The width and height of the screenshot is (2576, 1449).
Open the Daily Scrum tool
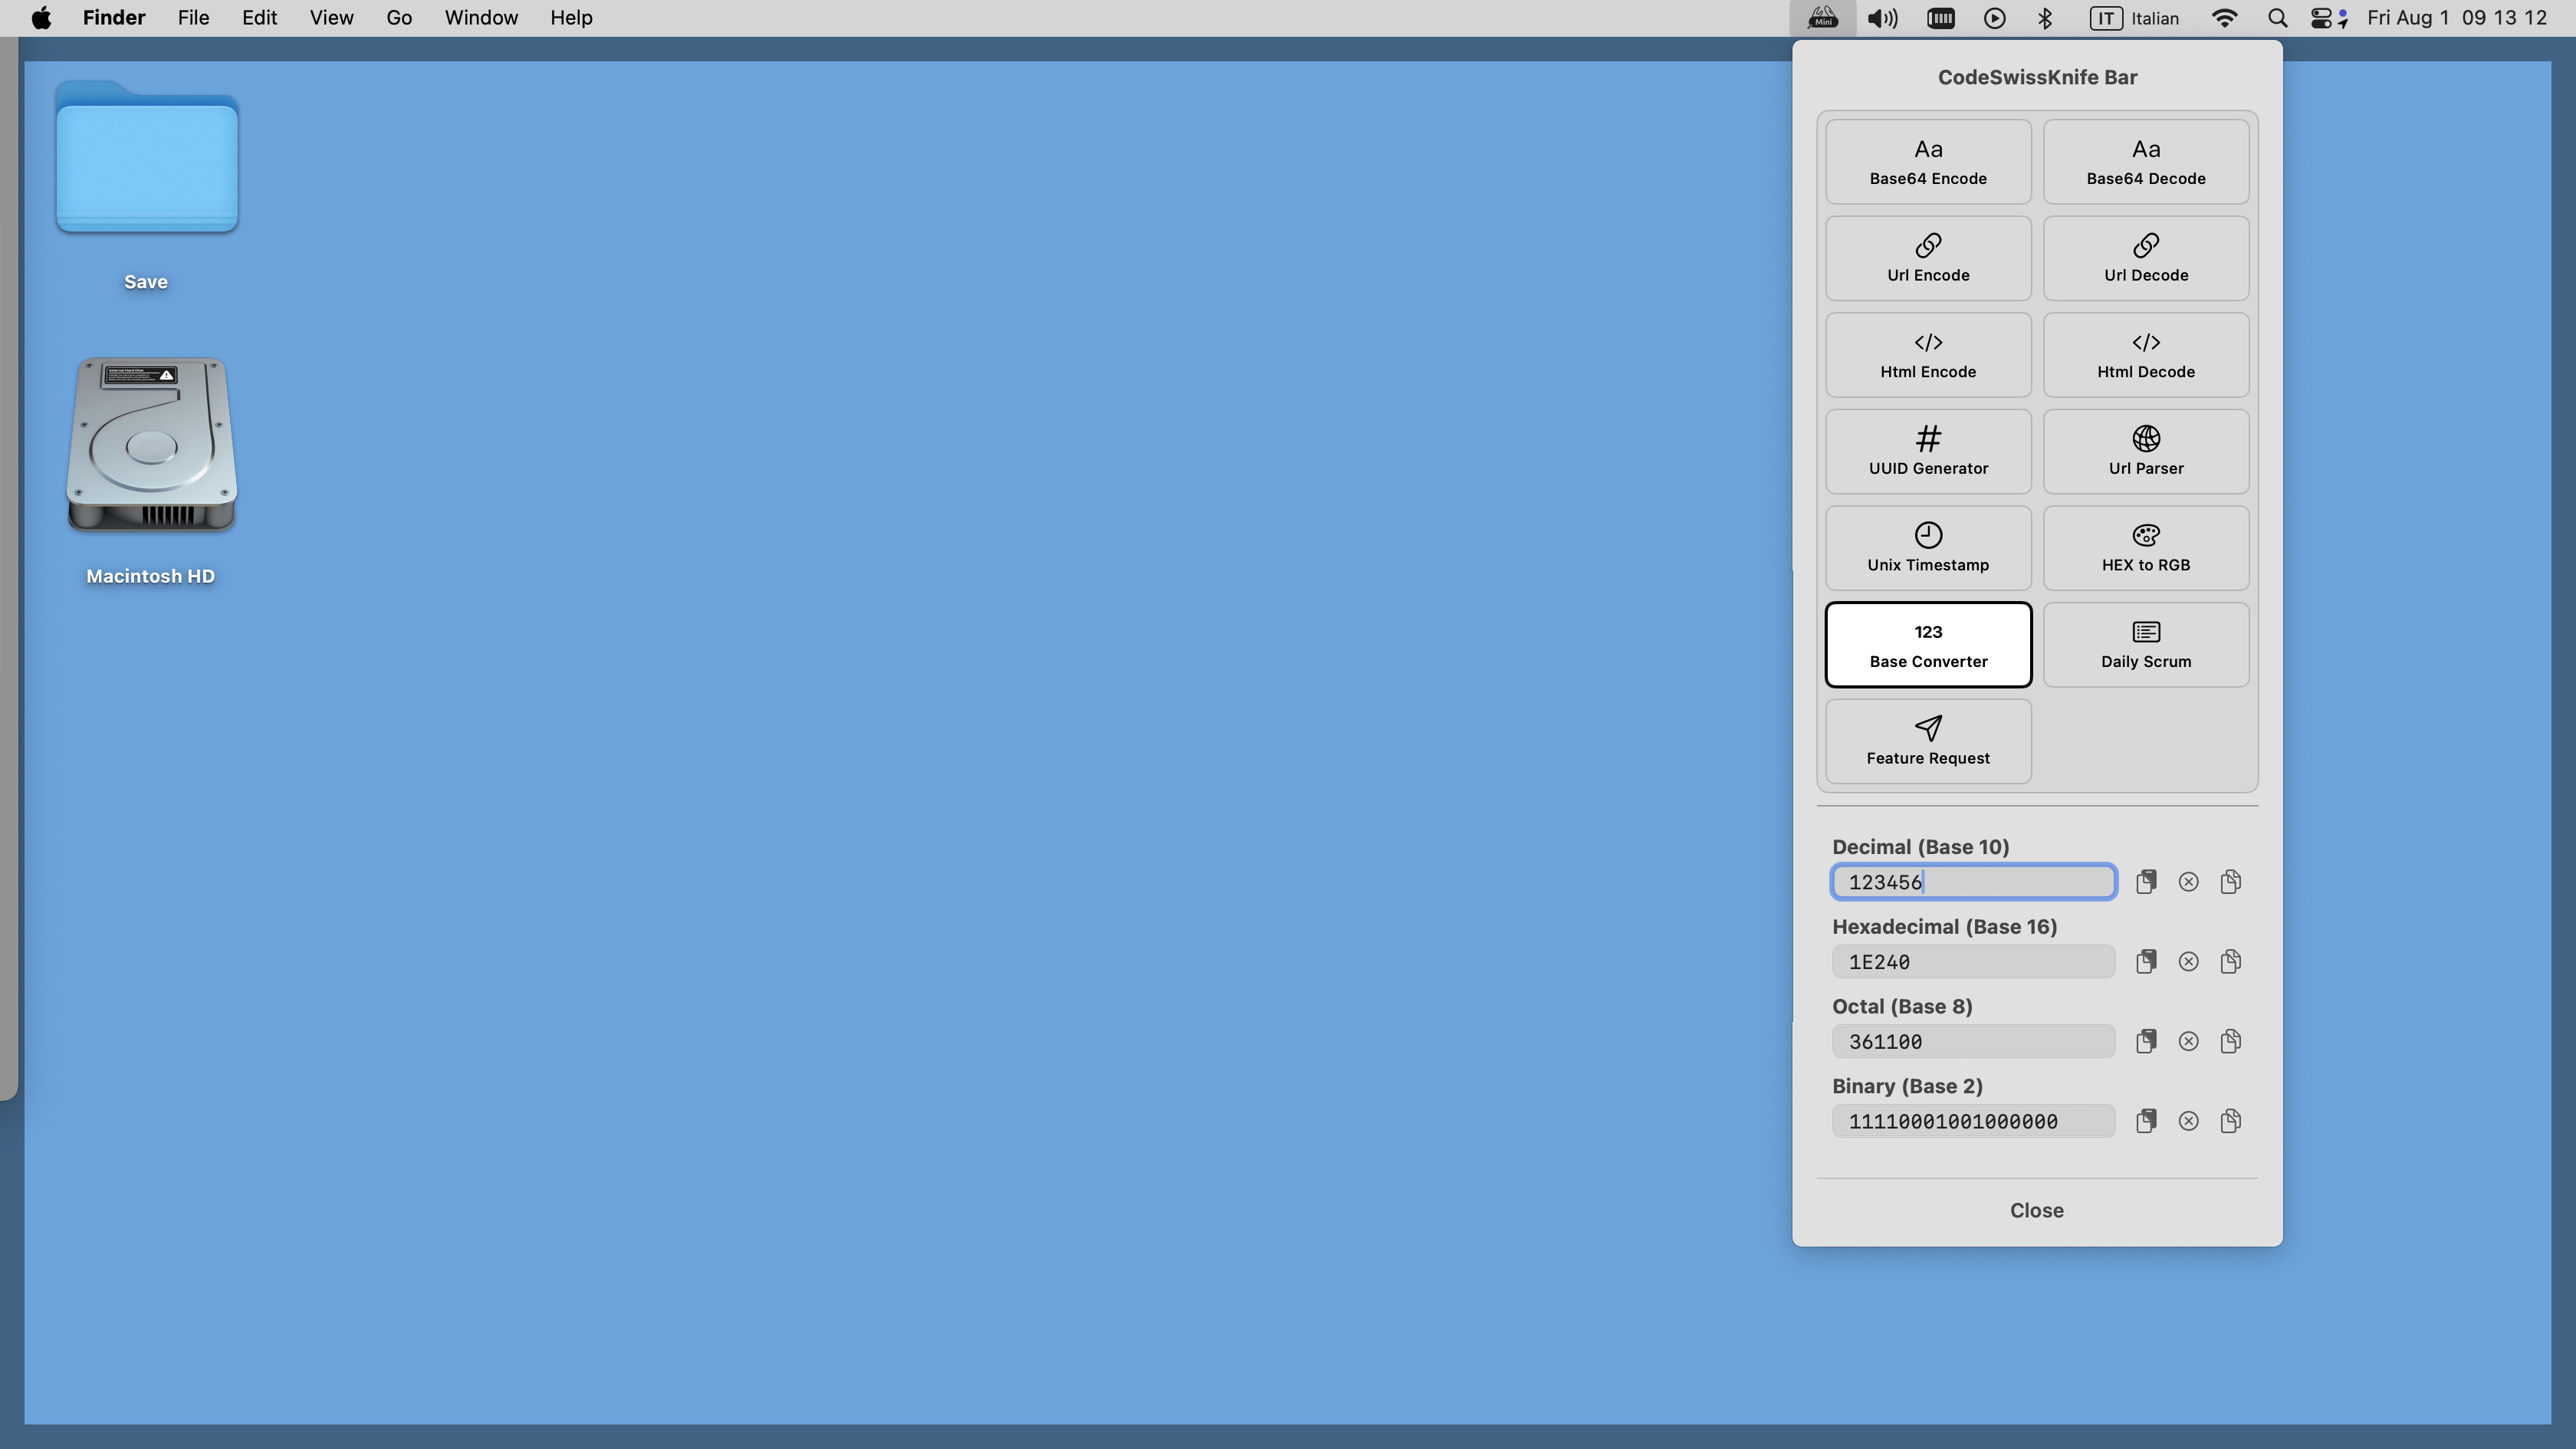(x=2145, y=645)
